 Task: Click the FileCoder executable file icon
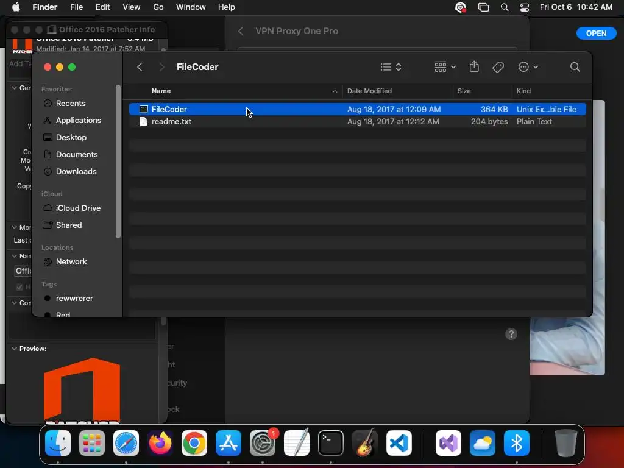[x=144, y=109]
